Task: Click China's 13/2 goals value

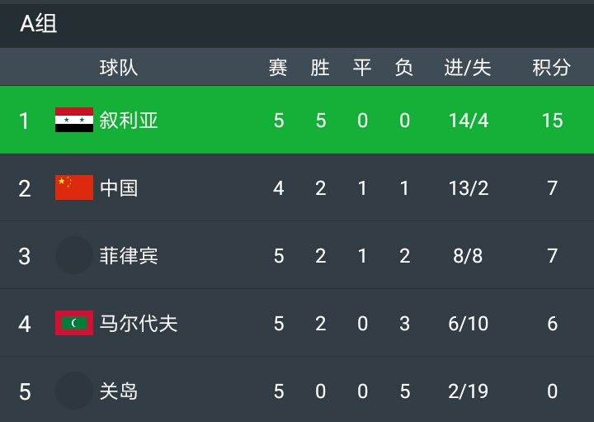Action: point(468,188)
